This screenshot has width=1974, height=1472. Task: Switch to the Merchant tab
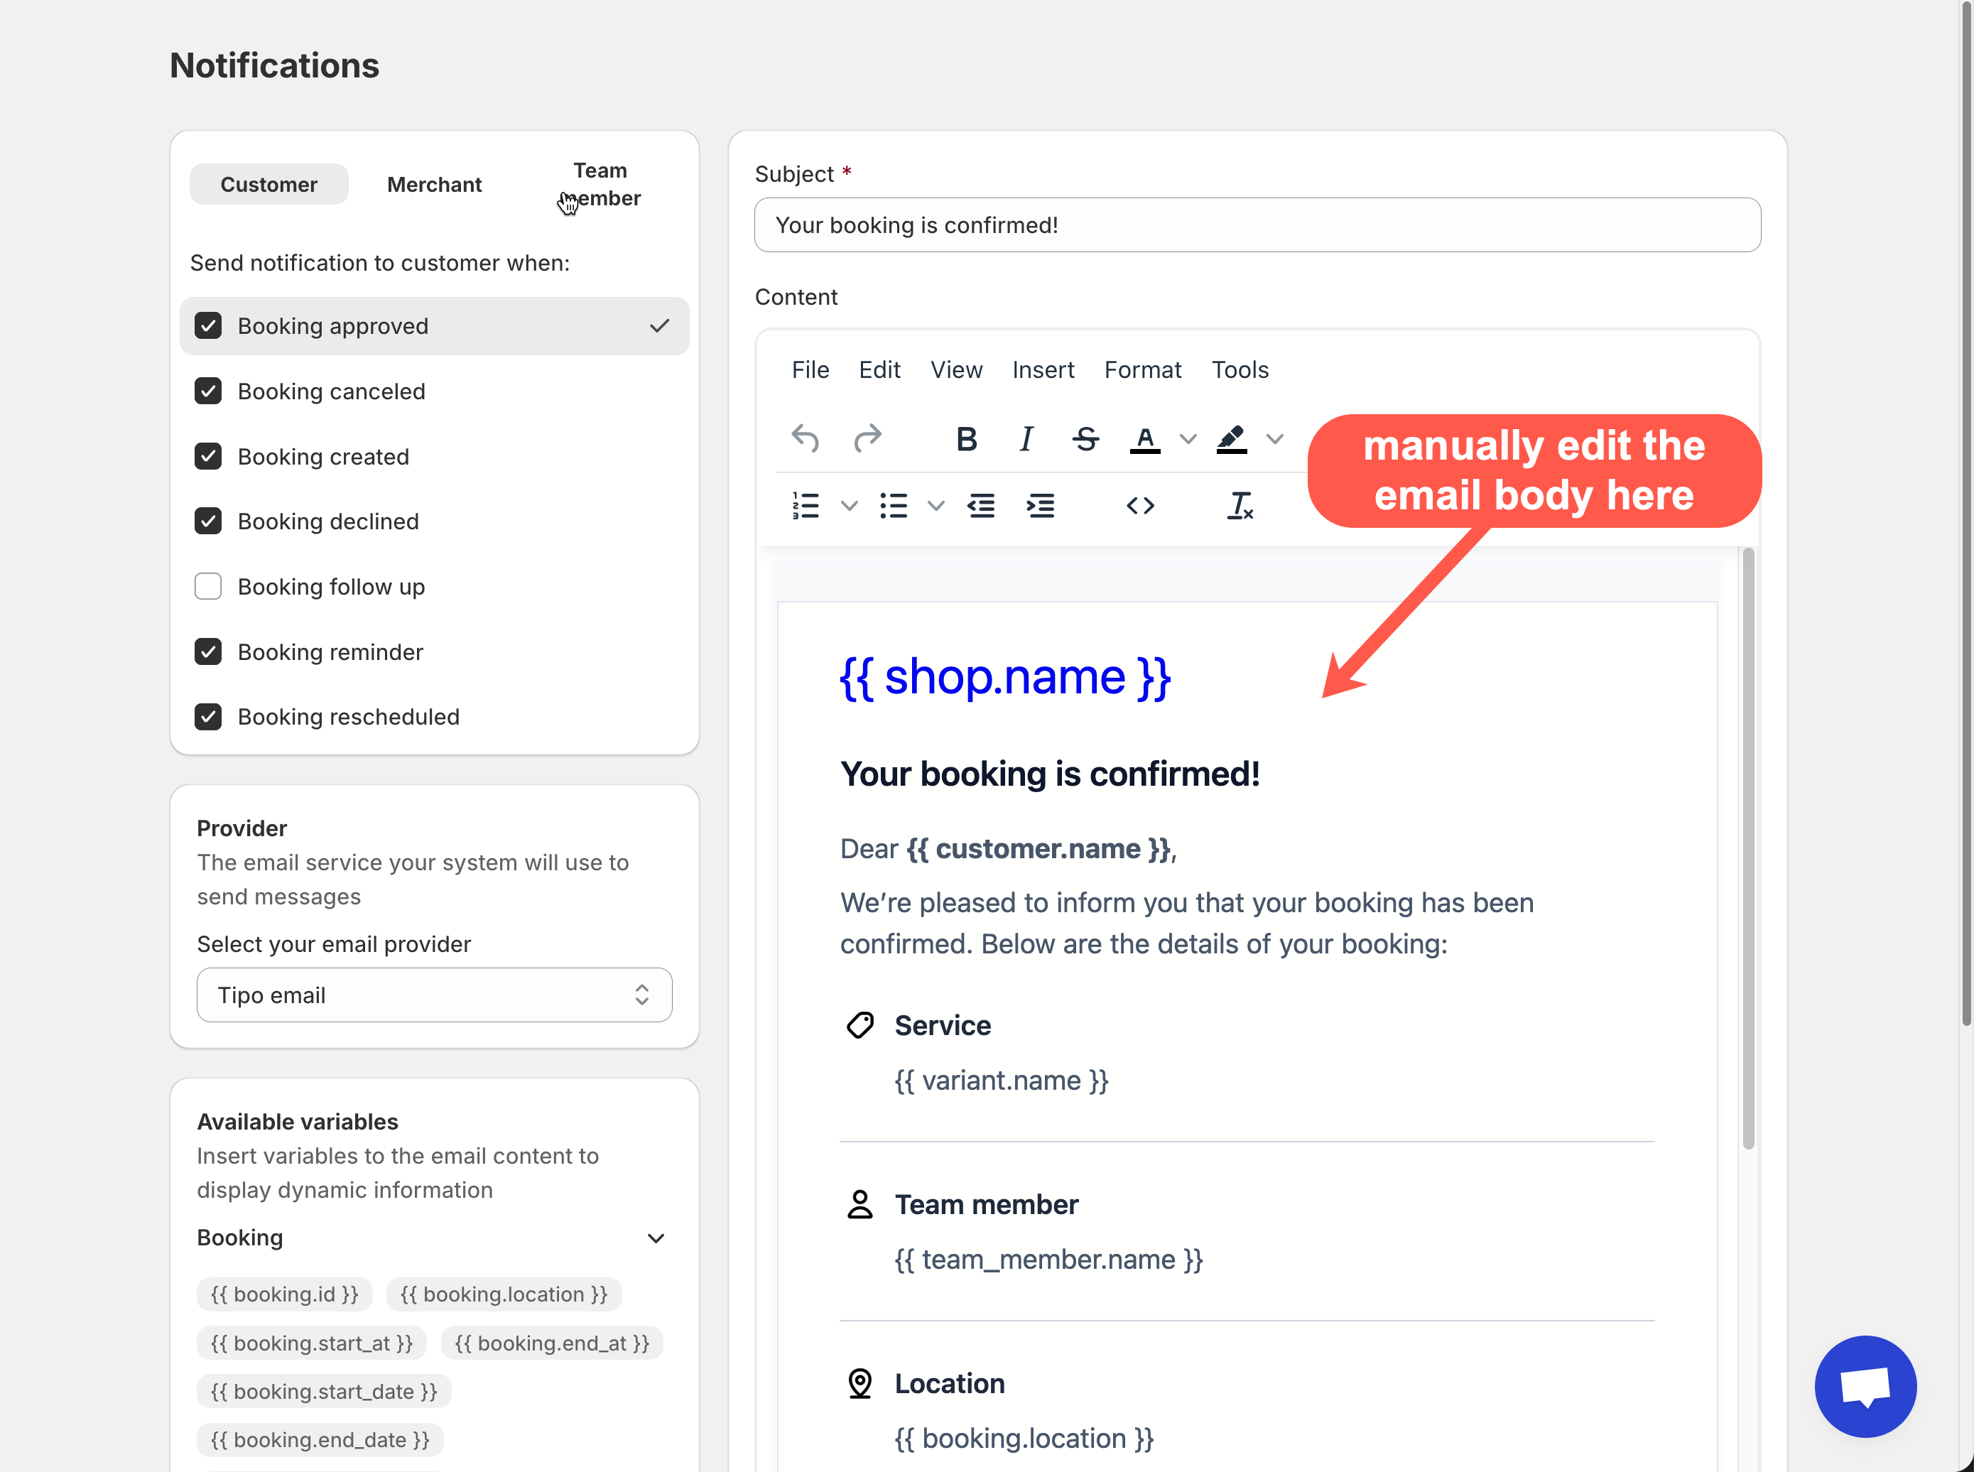point(434,185)
